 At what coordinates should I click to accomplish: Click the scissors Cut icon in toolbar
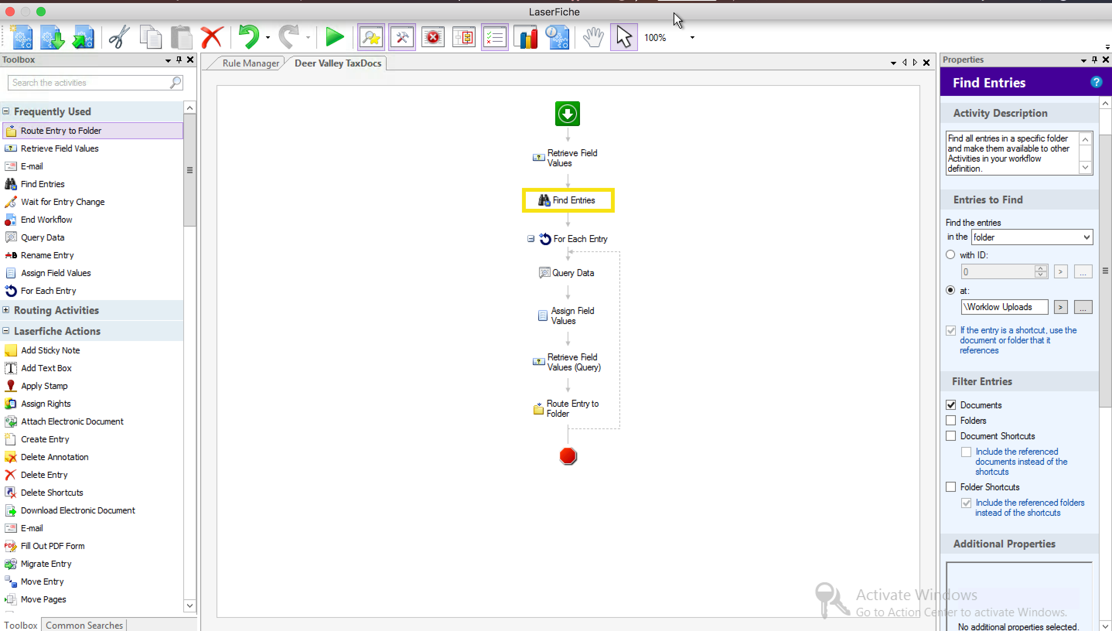119,37
